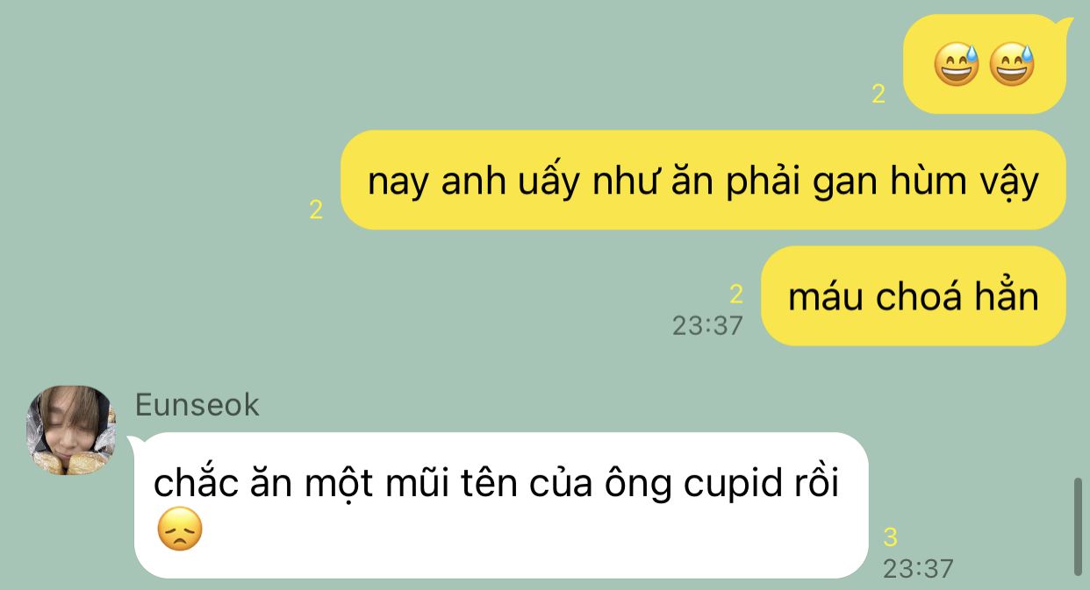Open Eunseok's profile picture
1090x590 pixels.
click(71, 430)
